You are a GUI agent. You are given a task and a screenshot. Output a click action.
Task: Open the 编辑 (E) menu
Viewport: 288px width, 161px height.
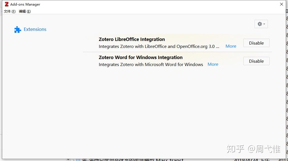tap(25, 11)
